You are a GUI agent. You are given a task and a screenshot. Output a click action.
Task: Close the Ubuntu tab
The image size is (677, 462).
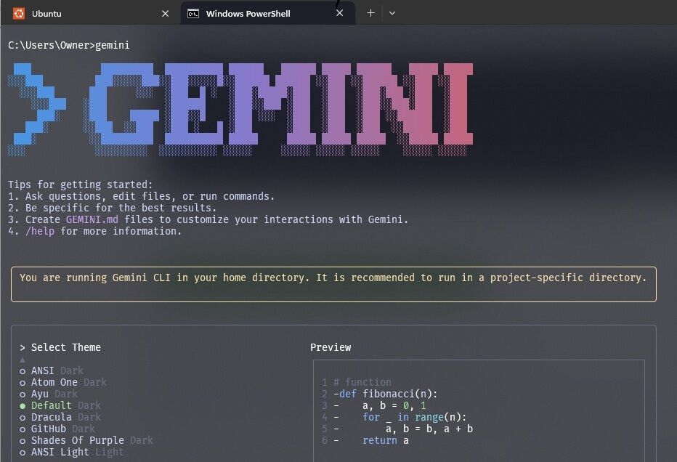(166, 13)
